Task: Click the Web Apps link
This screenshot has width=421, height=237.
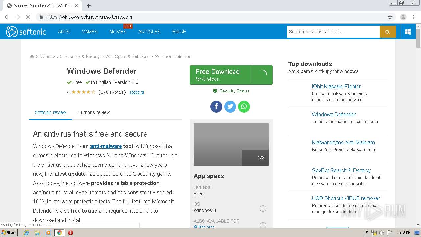Action: coord(206,227)
